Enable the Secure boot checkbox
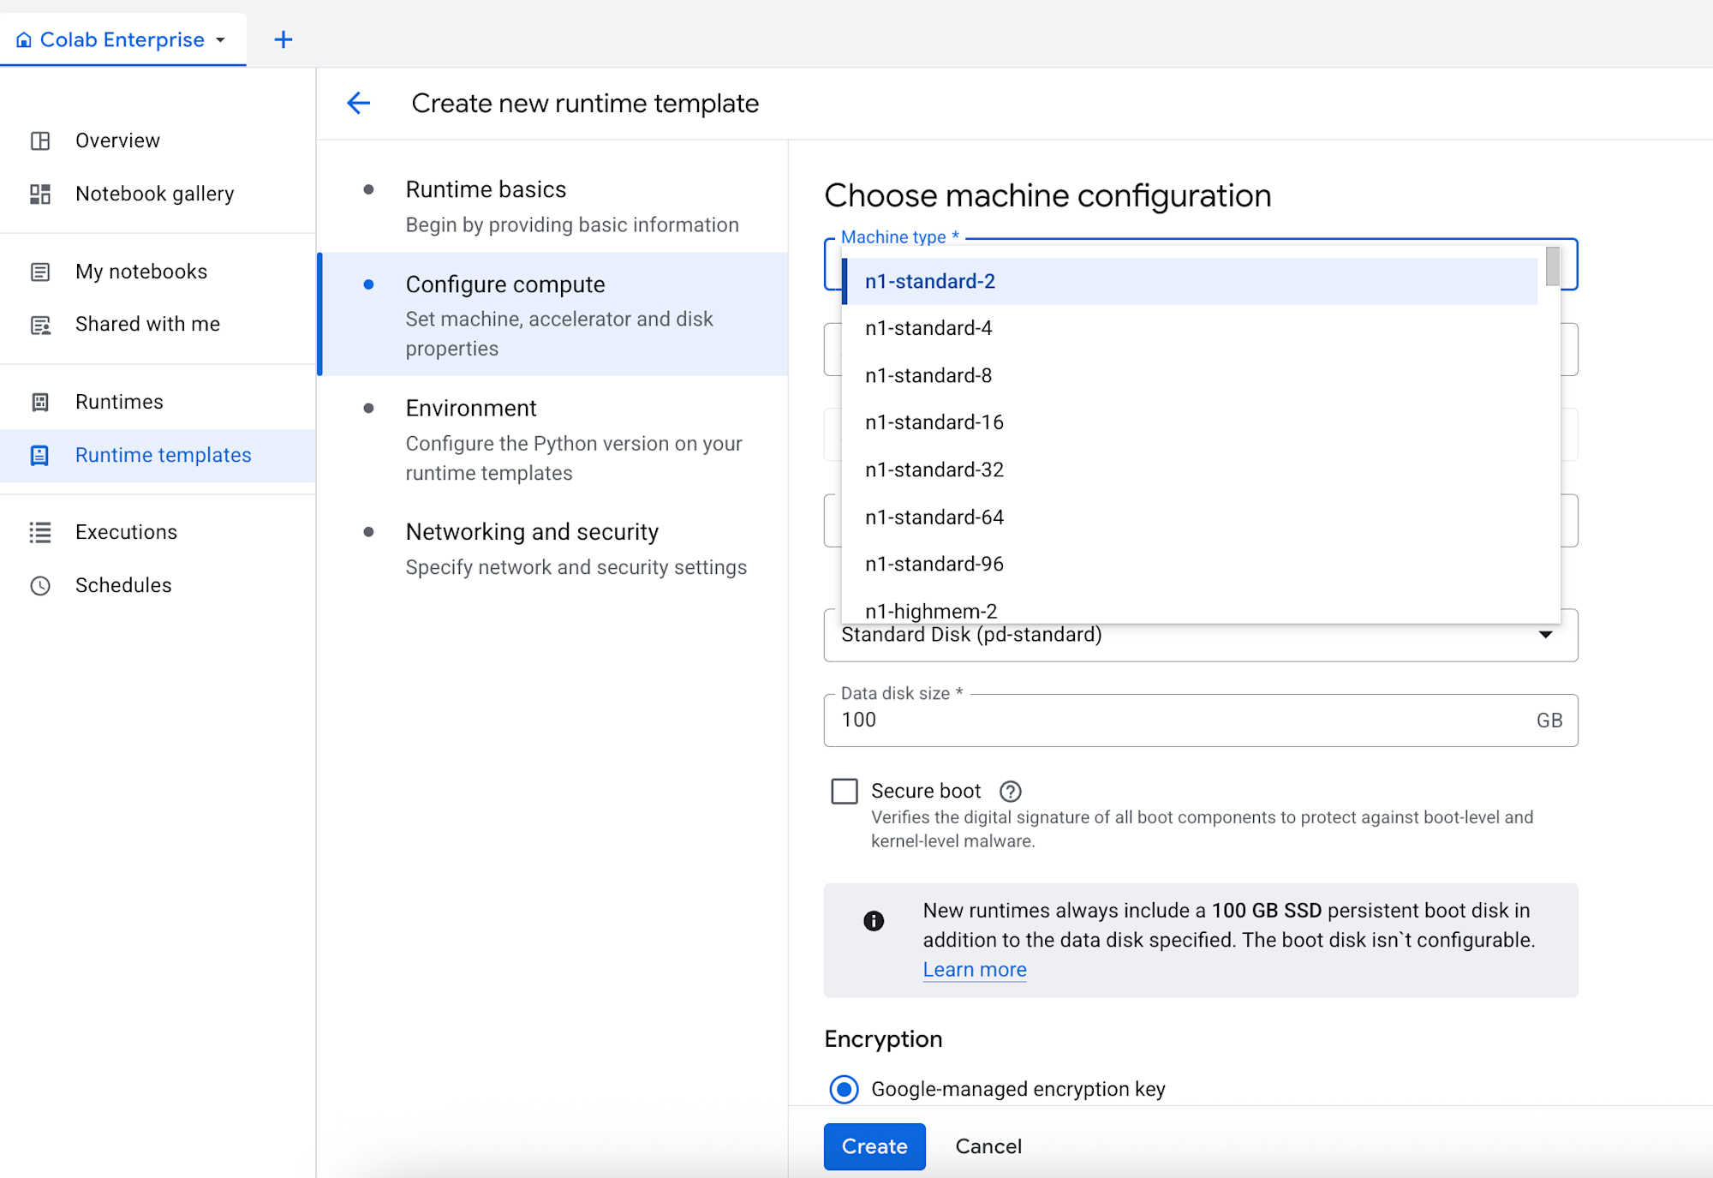Viewport: 1713px width, 1178px height. tap(845, 791)
